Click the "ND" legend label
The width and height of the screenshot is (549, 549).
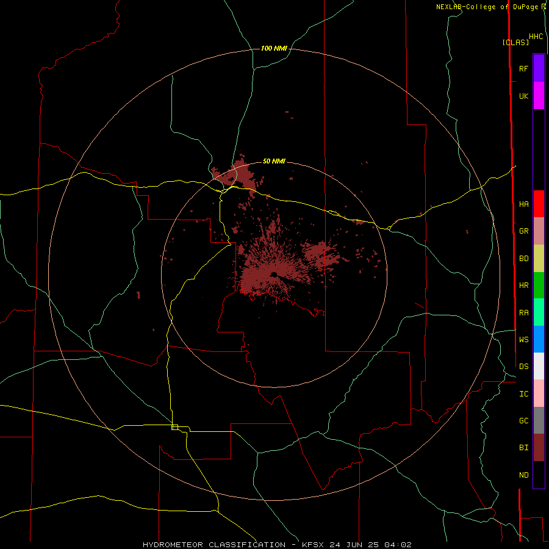523,475
